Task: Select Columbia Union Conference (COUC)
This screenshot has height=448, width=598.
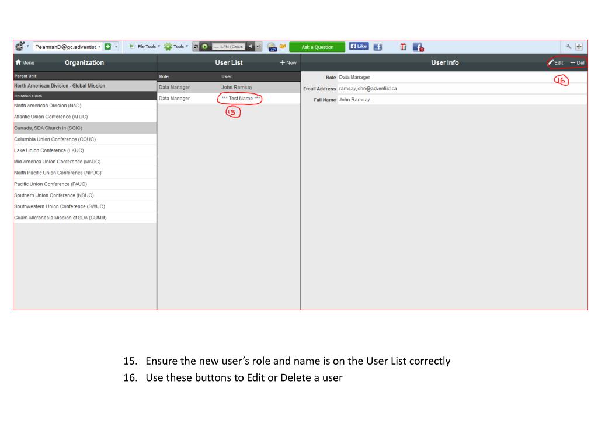Action: pos(85,139)
